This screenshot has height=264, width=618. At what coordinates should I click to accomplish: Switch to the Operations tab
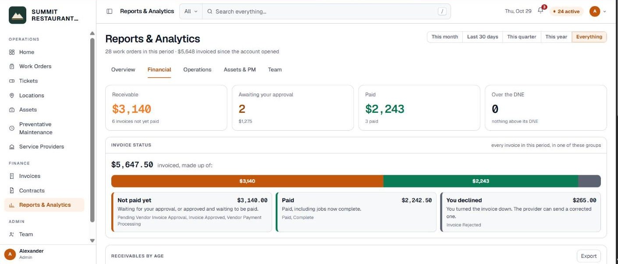197,69
